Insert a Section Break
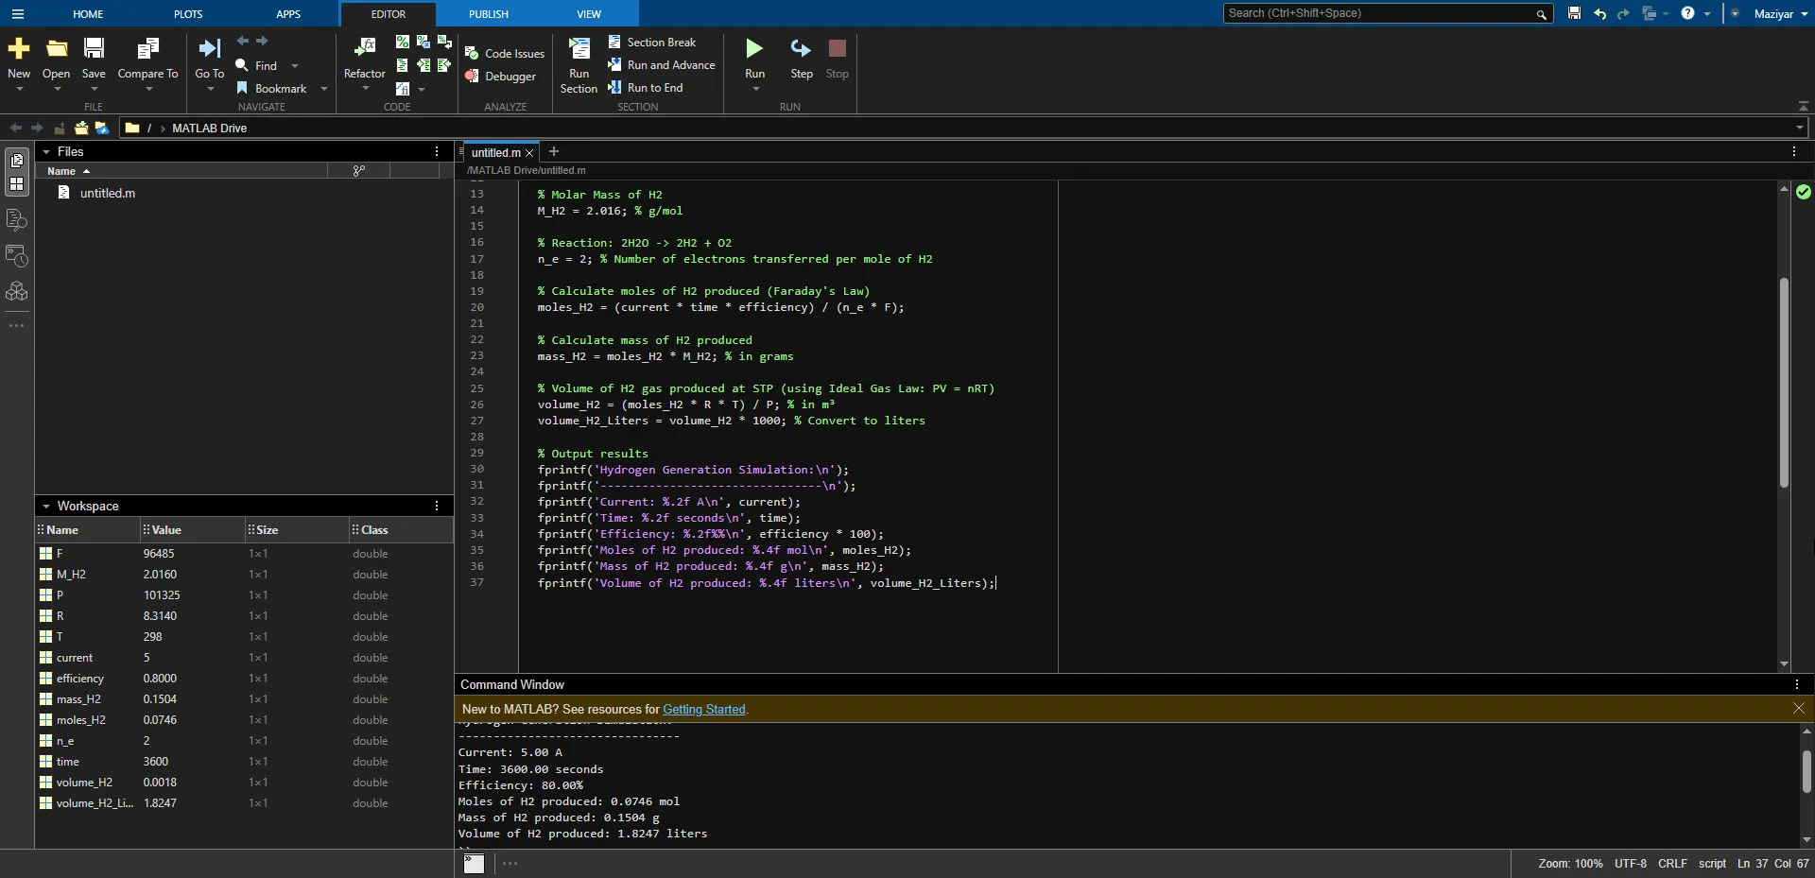Image resolution: width=1815 pixels, height=878 pixels. pos(652,43)
